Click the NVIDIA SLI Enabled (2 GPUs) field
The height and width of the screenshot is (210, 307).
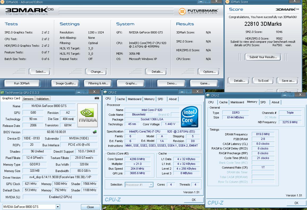tap(60, 197)
